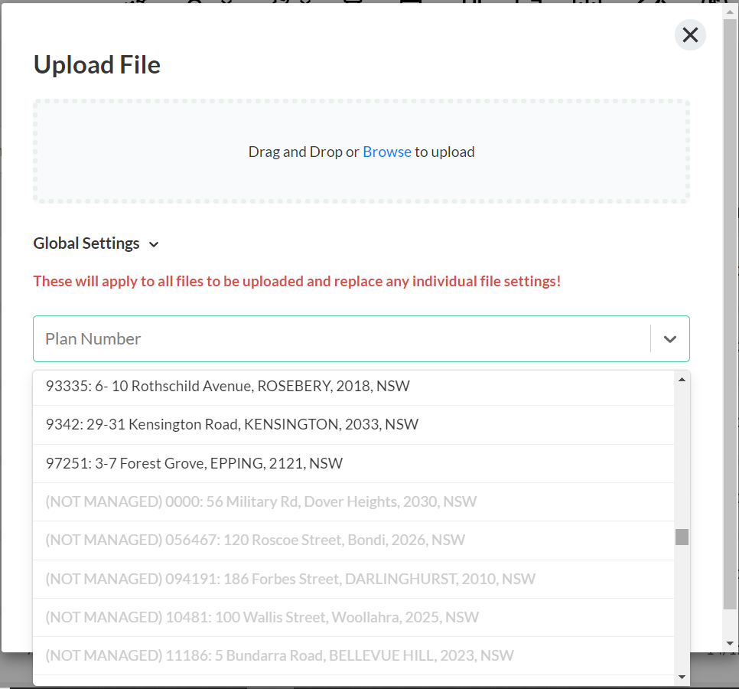Image resolution: width=739 pixels, height=689 pixels.
Task: Click the plan list scroll up arrow
Action: tap(682, 379)
